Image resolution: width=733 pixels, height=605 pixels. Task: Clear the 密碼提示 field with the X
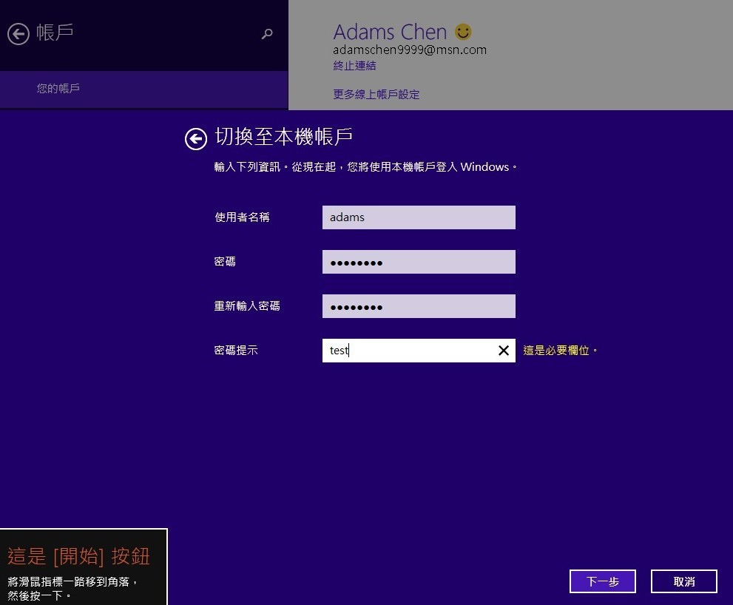504,350
